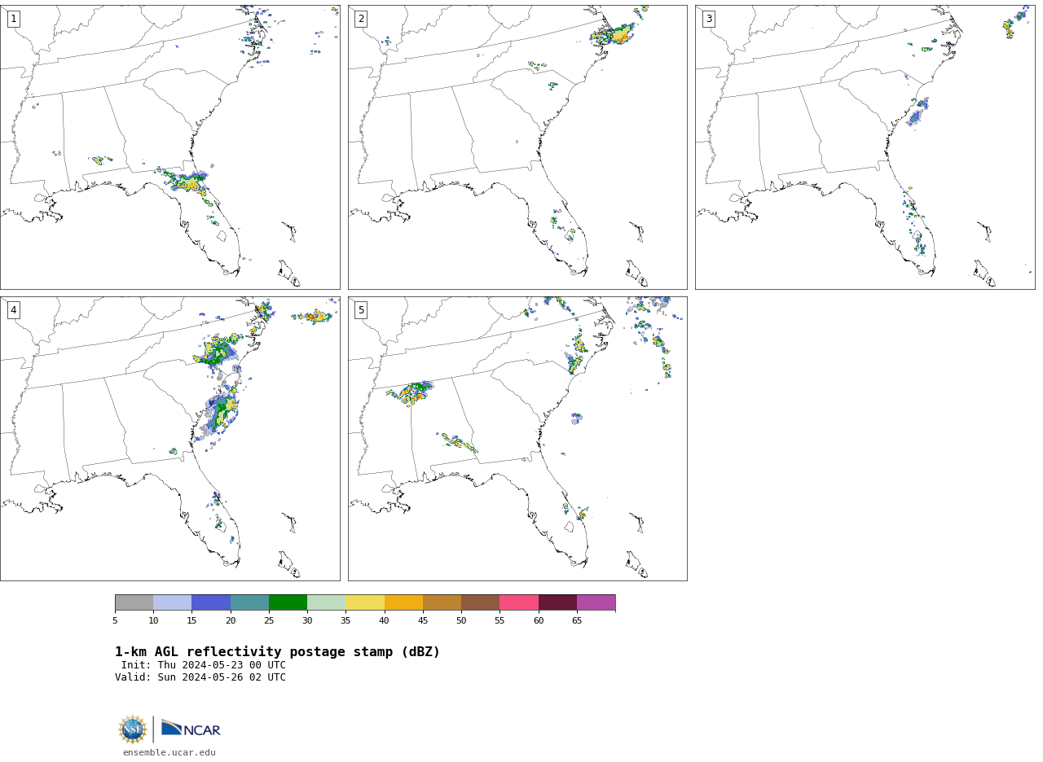Click the NSF logo icon

point(133,729)
